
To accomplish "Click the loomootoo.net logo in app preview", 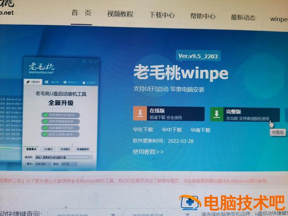I will coord(41,68).
